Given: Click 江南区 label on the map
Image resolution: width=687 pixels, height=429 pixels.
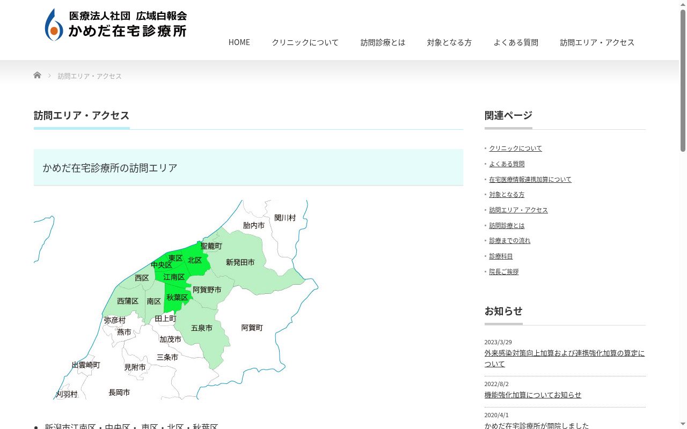Looking at the screenshot, I should point(174,277).
